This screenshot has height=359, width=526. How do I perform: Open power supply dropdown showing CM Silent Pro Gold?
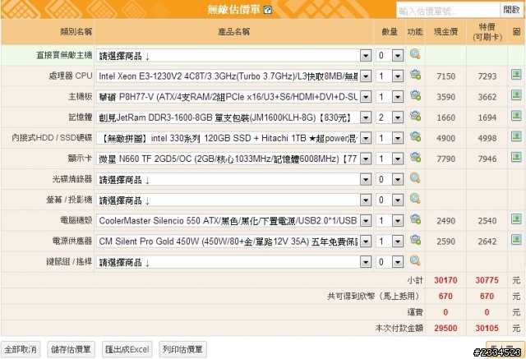[x=233, y=242]
